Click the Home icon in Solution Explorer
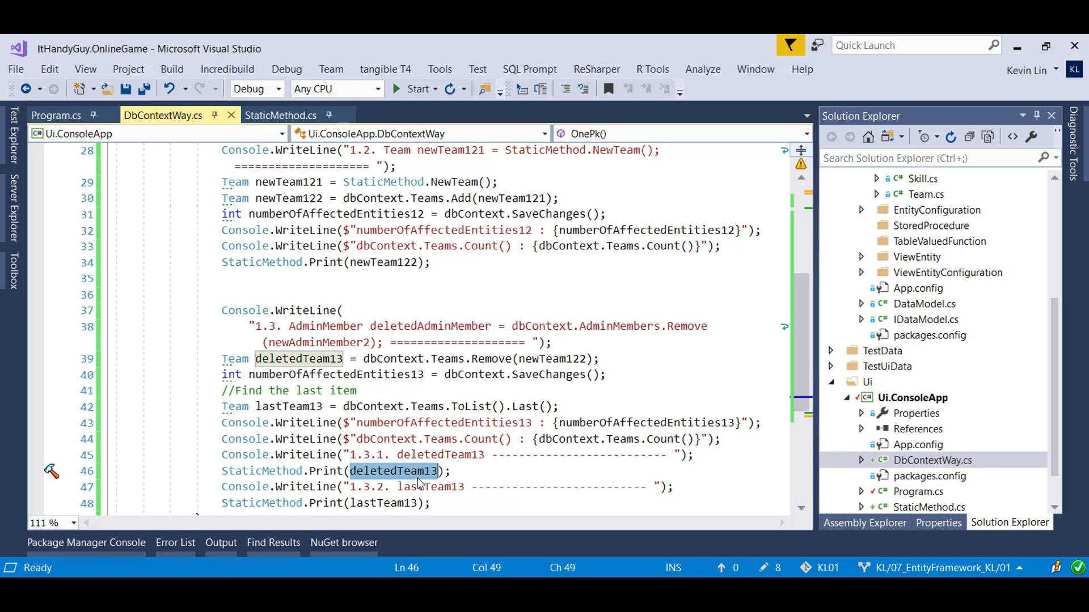This screenshot has height=612, width=1089. pos(868,137)
